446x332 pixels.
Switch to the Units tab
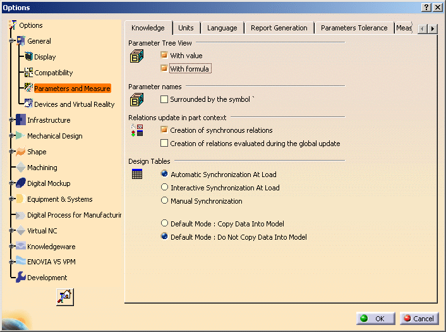click(x=186, y=28)
